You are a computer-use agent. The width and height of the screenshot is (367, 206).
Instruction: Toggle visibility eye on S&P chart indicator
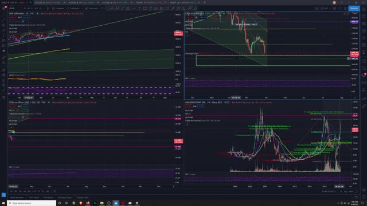click(x=23, y=21)
